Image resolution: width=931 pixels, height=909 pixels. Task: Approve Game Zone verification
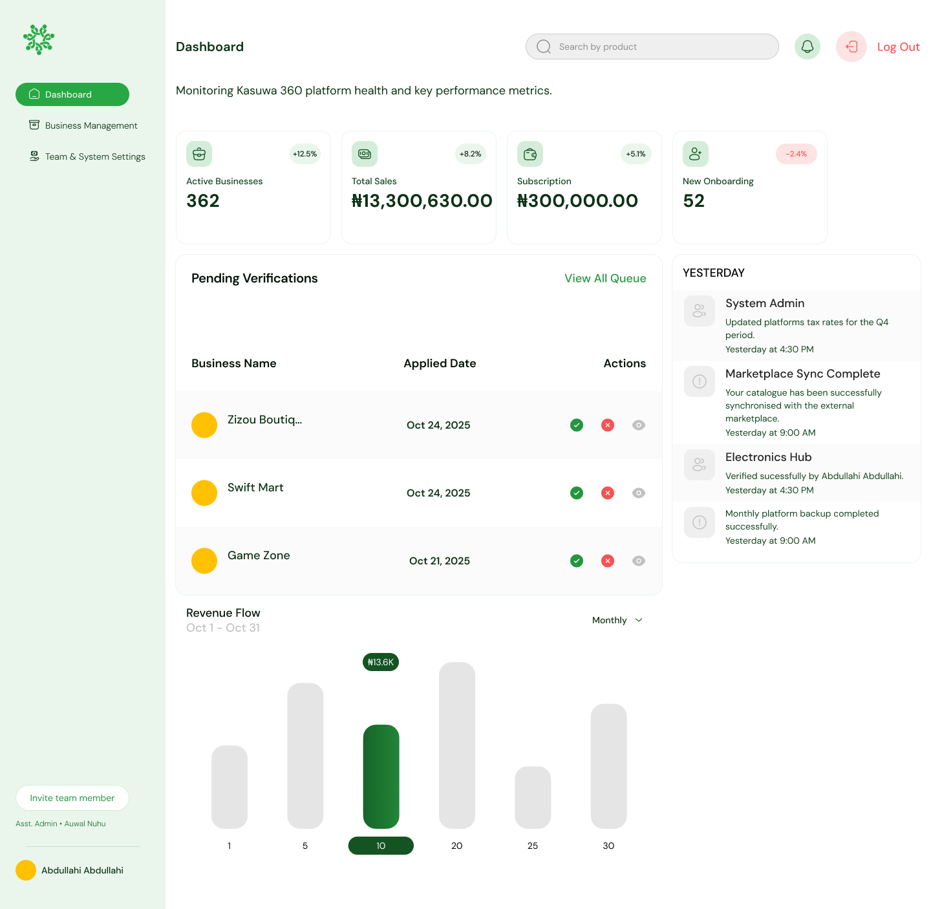[577, 561]
